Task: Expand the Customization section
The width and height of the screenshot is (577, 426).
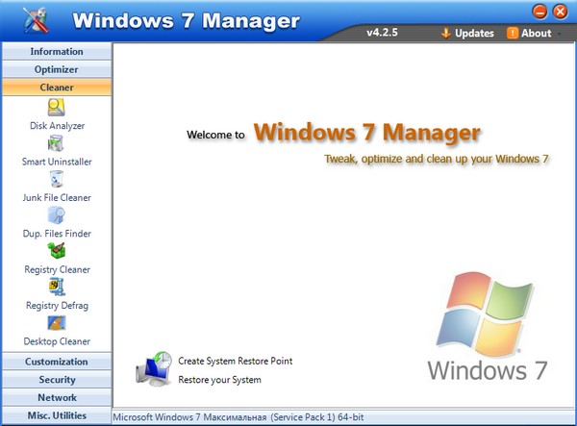Action: coord(56,362)
